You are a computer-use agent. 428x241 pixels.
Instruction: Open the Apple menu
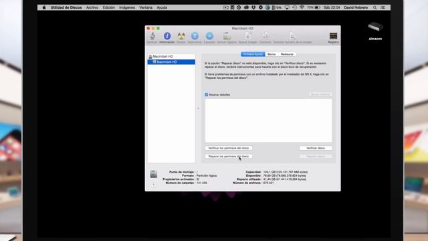[44, 7]
